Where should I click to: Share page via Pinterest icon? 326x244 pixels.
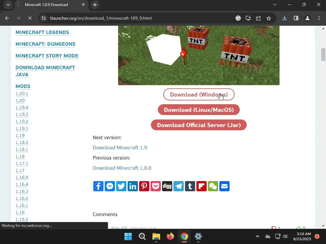144,186
